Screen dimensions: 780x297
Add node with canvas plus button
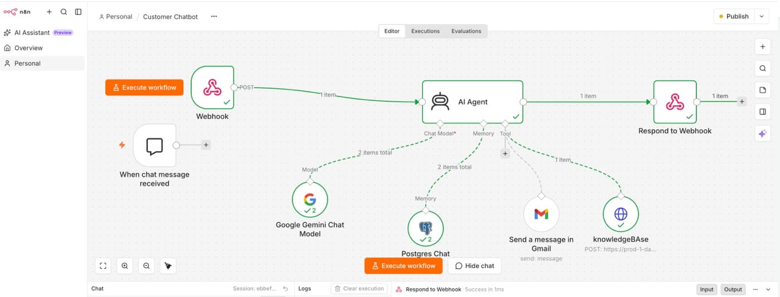tap(763, 47)
